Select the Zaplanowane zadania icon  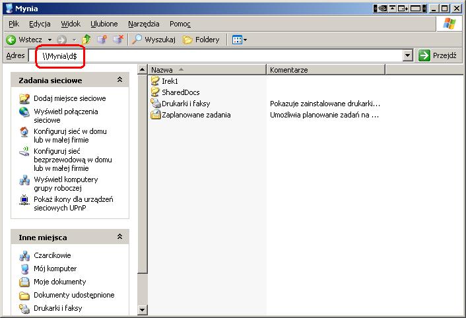click(x=155, y=114)
